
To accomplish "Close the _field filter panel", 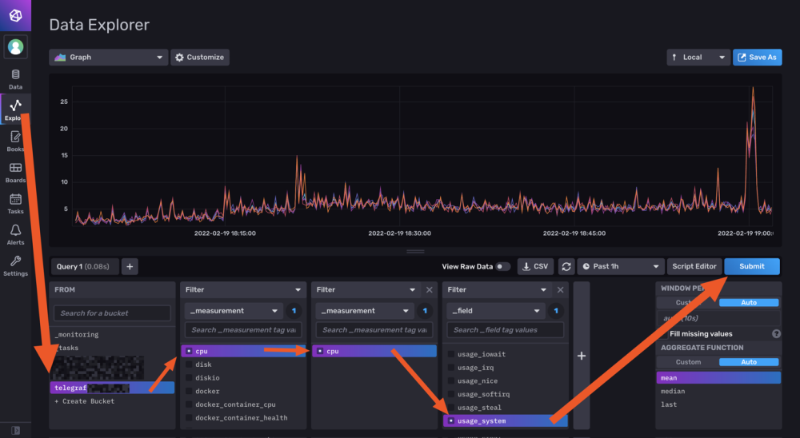I will (x=560, y=289).
